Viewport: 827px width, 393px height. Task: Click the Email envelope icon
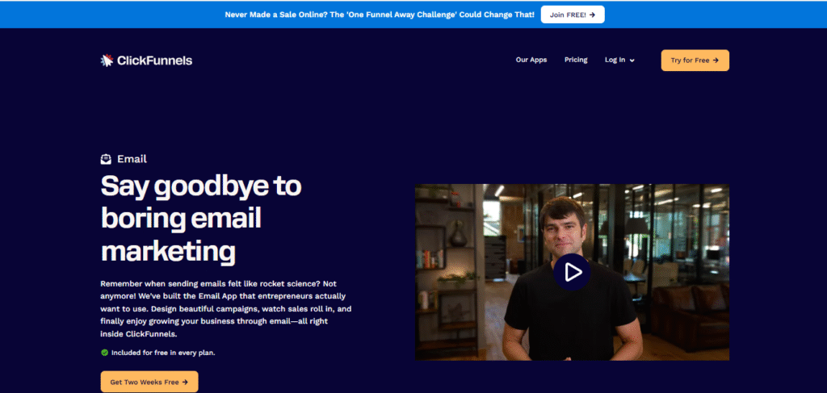106,159
